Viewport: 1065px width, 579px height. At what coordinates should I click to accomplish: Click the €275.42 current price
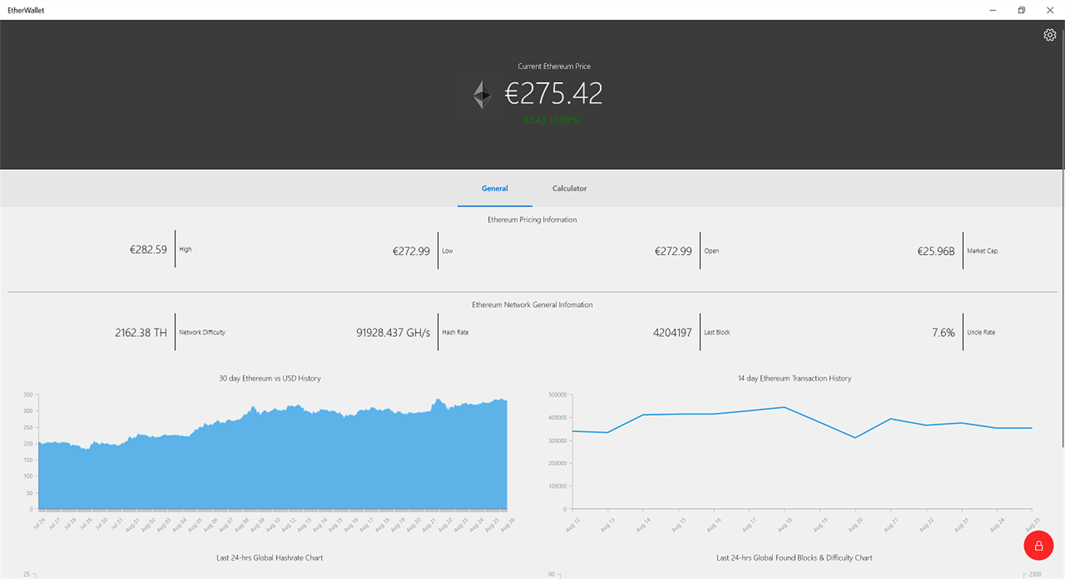pyautogui.click(x=554, y=93)
